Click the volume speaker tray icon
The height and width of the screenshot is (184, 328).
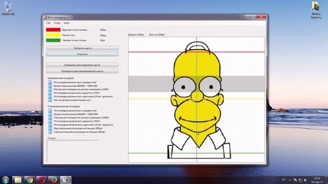[305, 180]
